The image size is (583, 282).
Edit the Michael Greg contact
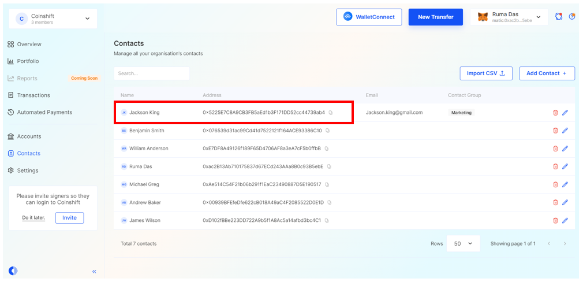(565, 184)
